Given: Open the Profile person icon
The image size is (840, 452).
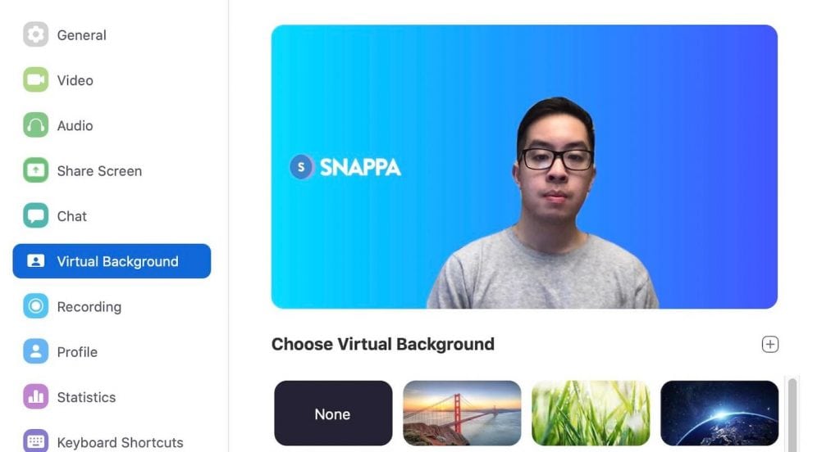Looking at the screenshot, I should (x=36, y=351).
